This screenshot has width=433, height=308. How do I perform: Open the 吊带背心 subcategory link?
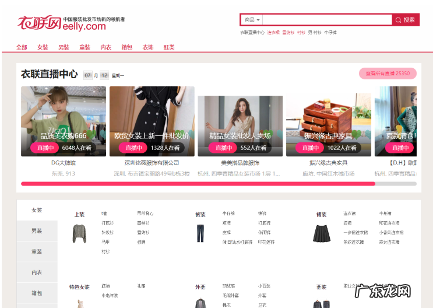point(145,213)
